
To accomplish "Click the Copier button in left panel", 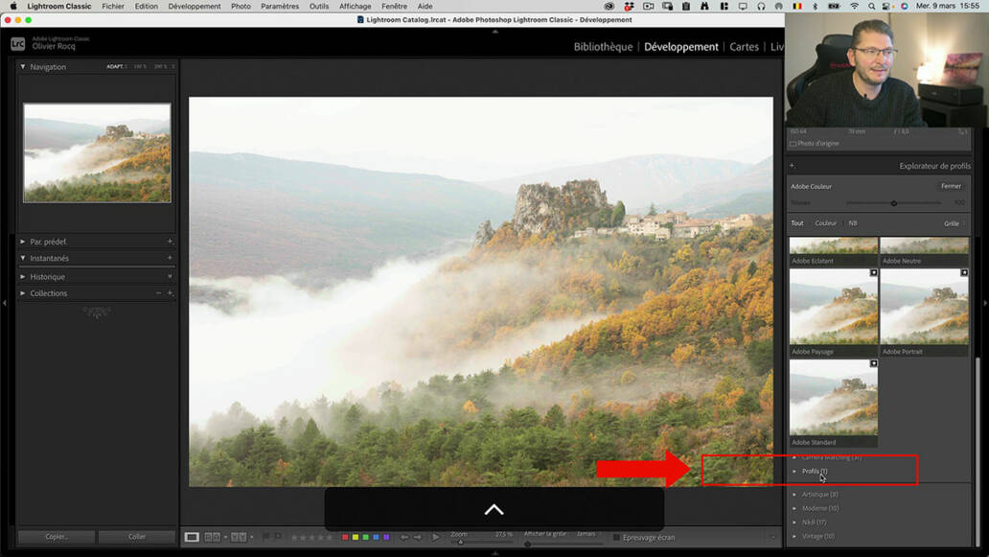I will click(x=56, y=536).
